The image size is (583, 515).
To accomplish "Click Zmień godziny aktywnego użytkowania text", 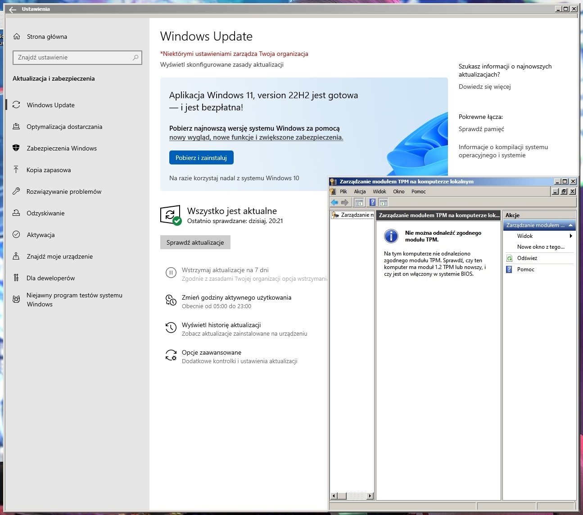I will coord(236,297).
